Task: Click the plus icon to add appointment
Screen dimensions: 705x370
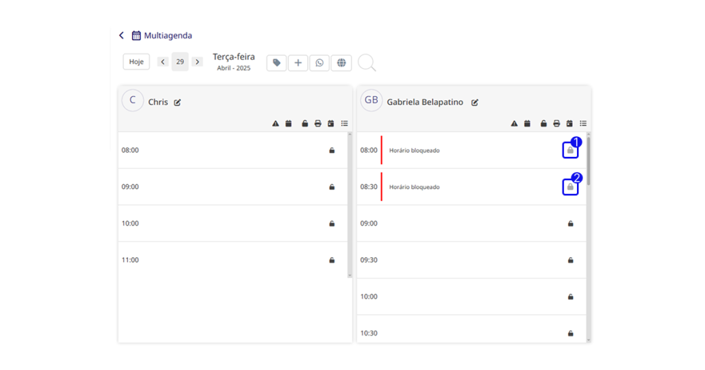Action: 297,63
